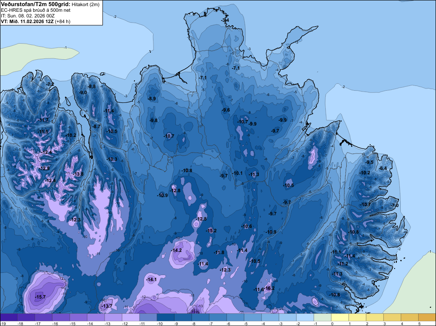Select the -11.2 temperature label

(343, 264)
